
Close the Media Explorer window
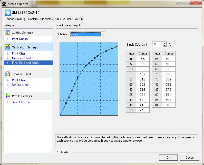click(x=196, y=3)
